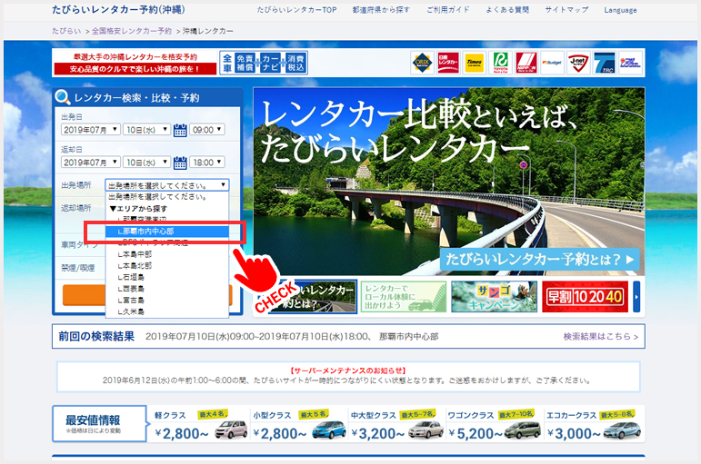Open the ご利用ガイド page
701x464 pixels.
[x=447, y=10]
